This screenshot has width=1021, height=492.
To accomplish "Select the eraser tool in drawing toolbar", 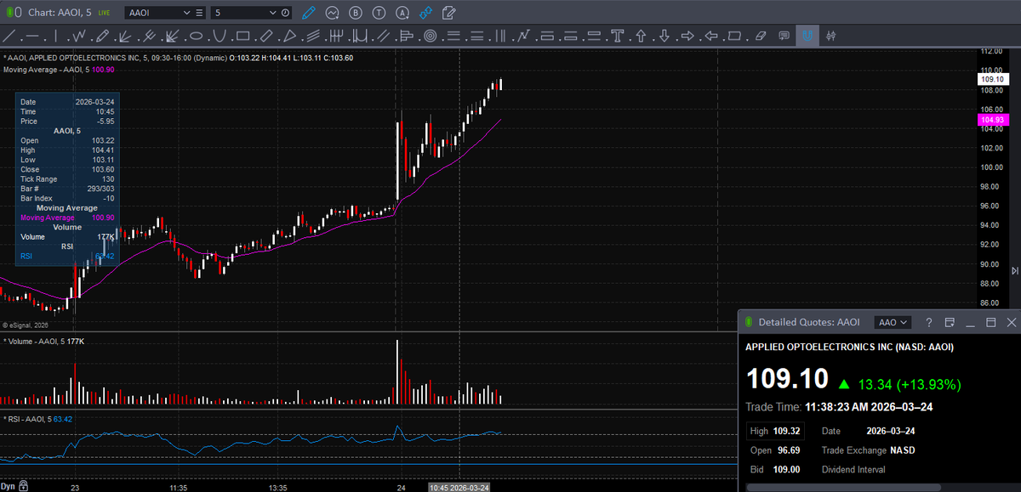I will coord(761,36).
